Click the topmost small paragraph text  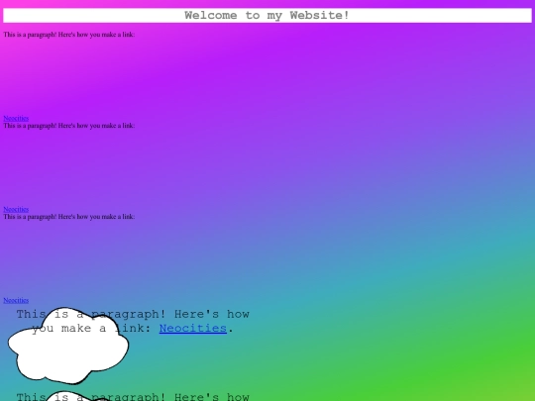pyautogui.click(x=69, y=35)
